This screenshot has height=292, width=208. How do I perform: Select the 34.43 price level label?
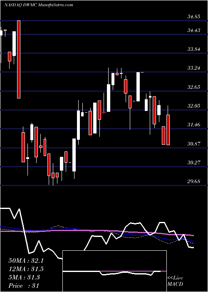(194, 30)
